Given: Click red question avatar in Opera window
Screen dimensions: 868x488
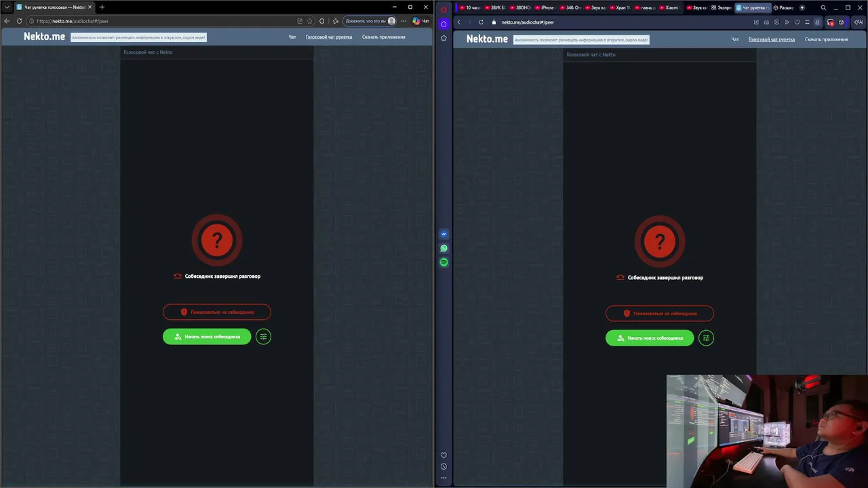Looking at the screenshot, I should [x=660, y=241].
